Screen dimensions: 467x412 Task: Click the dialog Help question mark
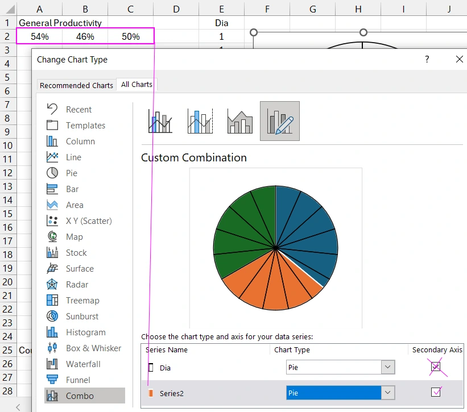click(427, 60)
